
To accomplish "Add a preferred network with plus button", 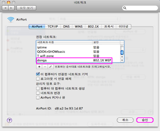I will point(39,67).
